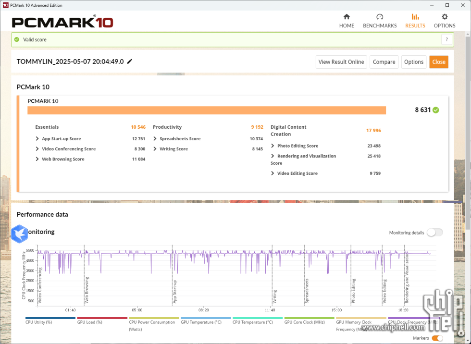The image size is (471, 344).
Task: Click Digital Content Creation score 17 996
Action: point(373,131)
